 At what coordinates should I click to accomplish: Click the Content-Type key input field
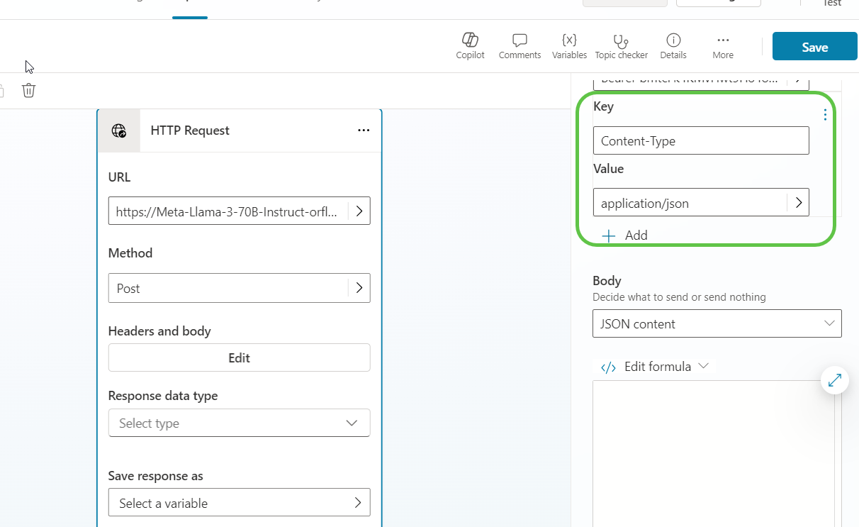(700, 140)
